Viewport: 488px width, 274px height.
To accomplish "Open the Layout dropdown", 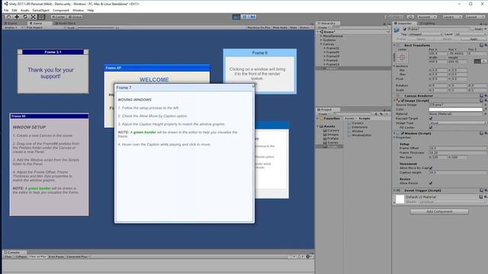I will pos(475,17).
